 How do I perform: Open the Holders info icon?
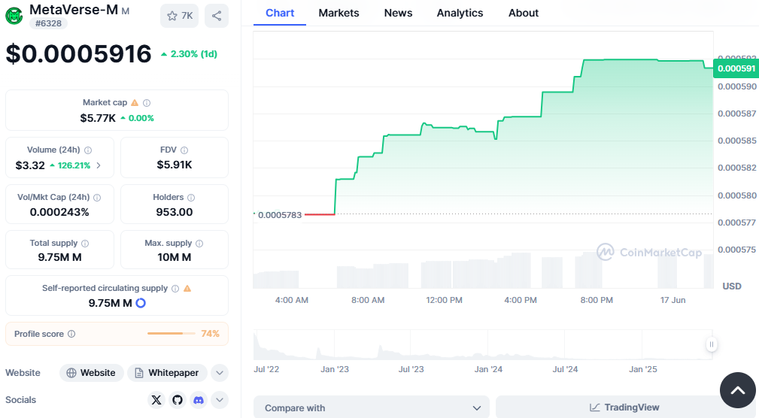click(x=191, y=198)
